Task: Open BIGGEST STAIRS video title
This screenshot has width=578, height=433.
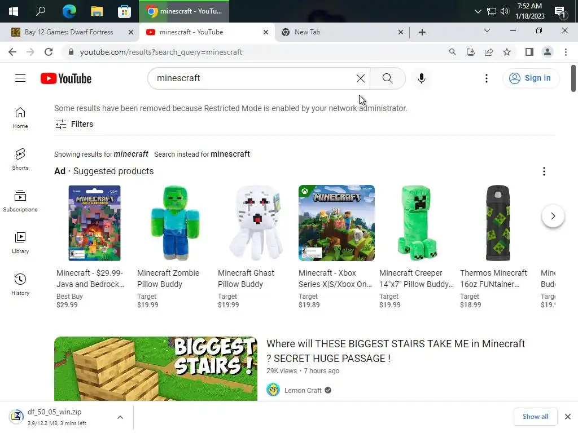Action: coord(396,351)
